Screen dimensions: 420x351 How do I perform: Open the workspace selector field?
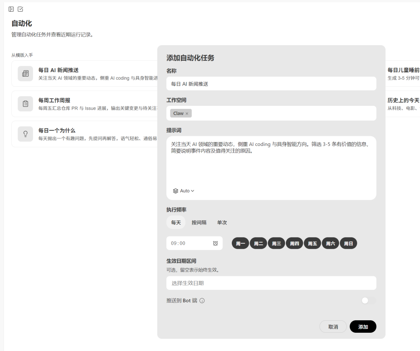(284, 113)
